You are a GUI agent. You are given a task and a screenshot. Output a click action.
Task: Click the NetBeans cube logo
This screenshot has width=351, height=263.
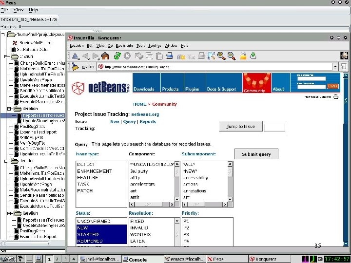(x=78, y=88)
